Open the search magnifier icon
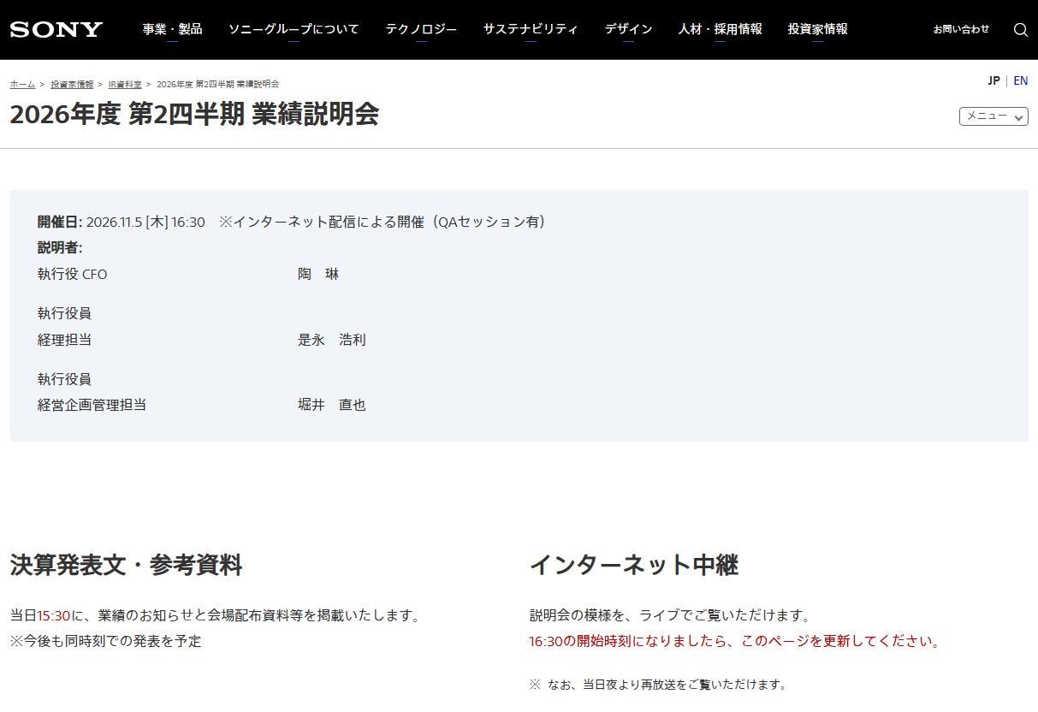Screen dimensions: 1038x712 1020,29
